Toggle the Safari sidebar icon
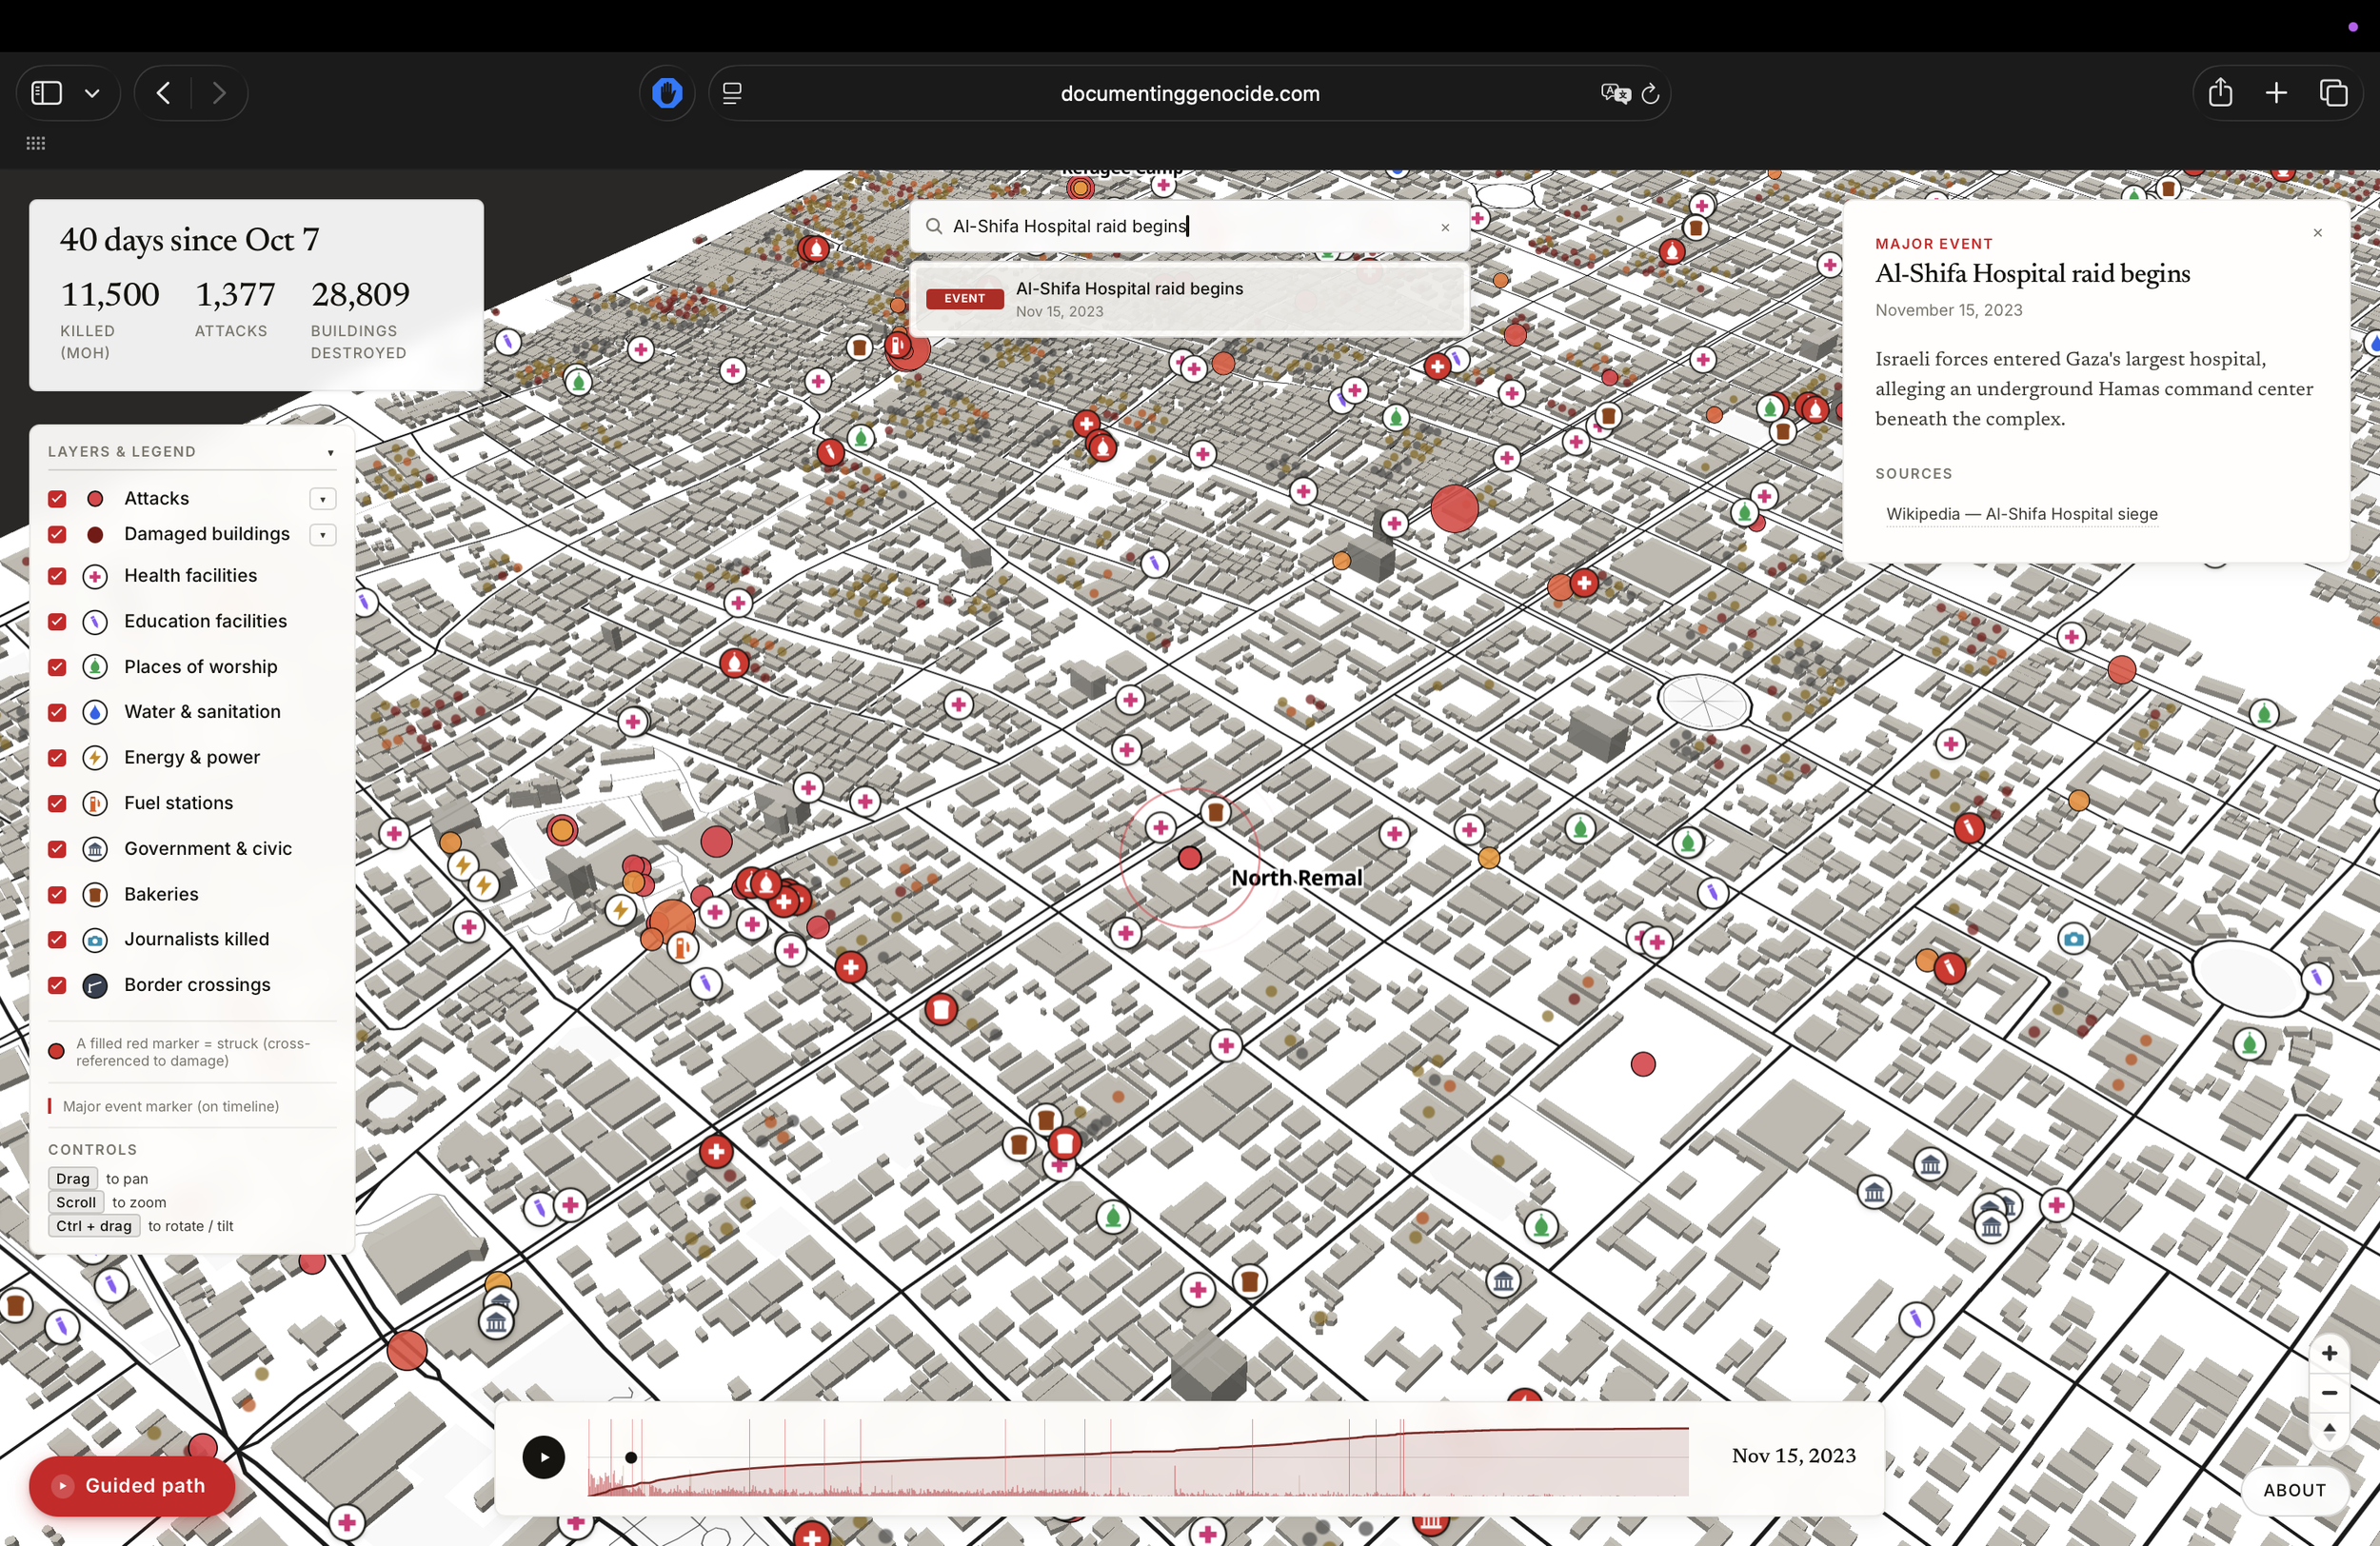This screenshot has width=2380, height=1546. pos(47,93)
